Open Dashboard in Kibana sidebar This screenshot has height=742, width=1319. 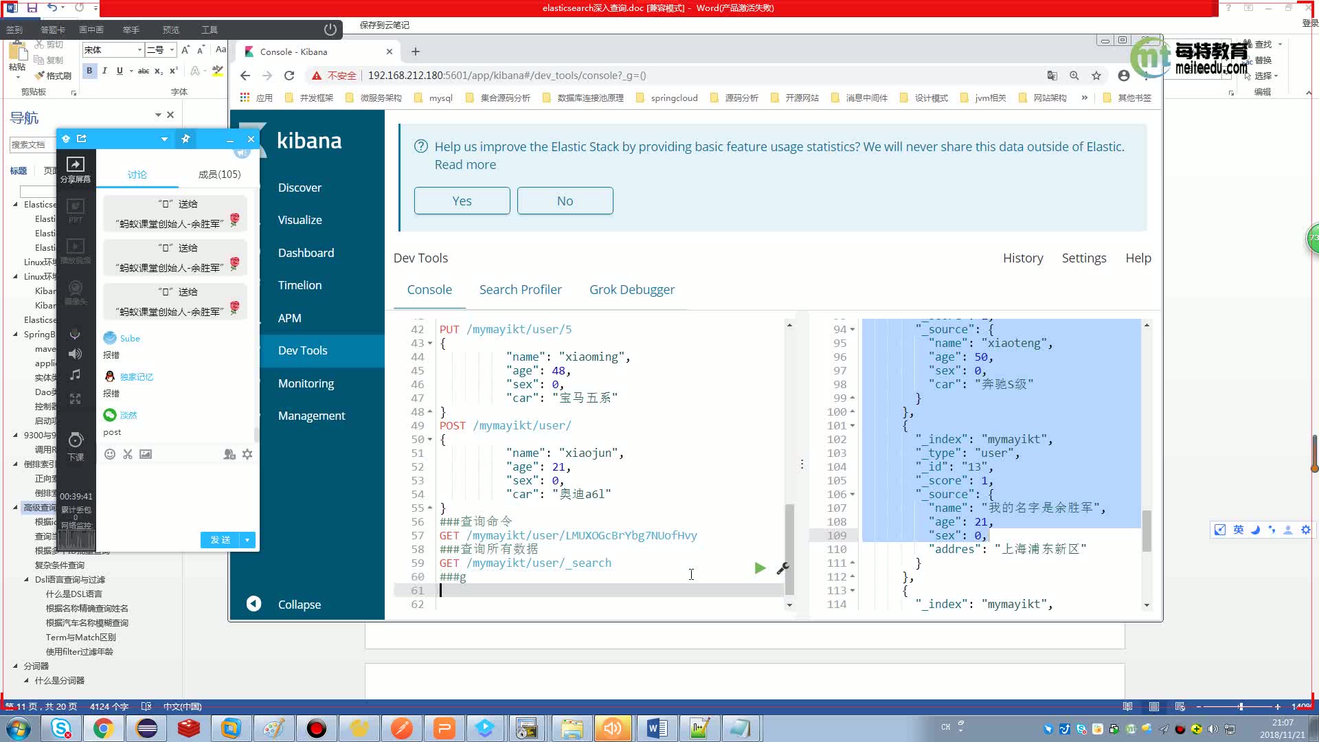click(306, 253)
